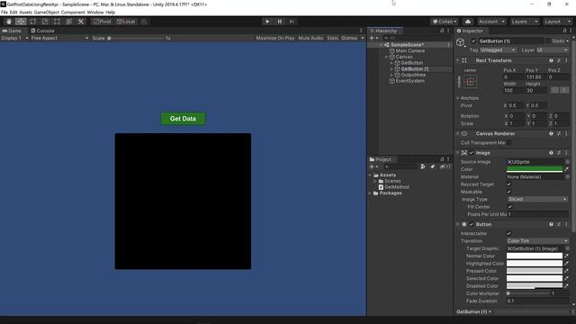Open the Assets menu
Viewport: 576px width, 324px height.
(26, 12)
